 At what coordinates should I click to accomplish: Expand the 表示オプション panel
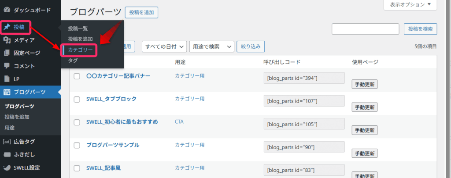(410, 5)
